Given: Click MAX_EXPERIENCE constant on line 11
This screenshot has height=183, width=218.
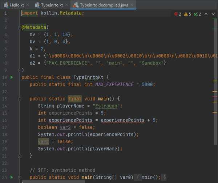Looking at the screenshot, I should (114, 84).
